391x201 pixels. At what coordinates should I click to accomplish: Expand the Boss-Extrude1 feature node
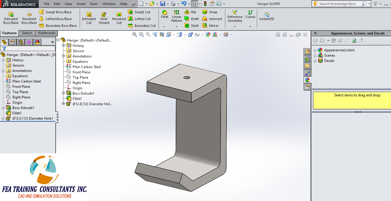point(3,108)
